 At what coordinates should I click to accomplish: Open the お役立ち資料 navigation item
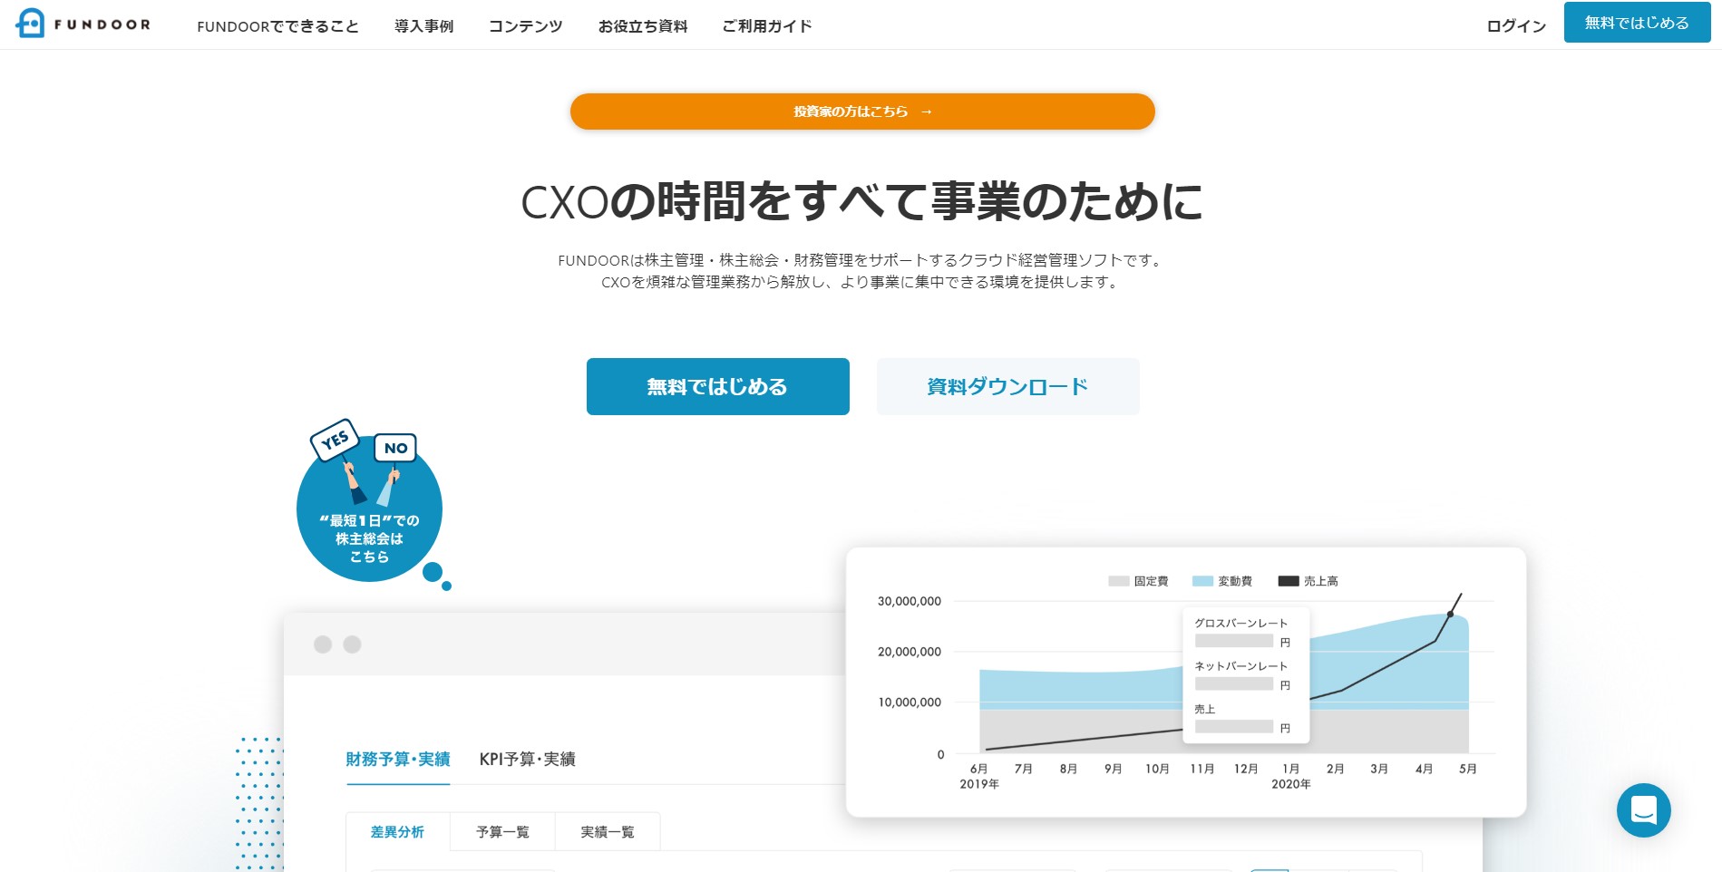pos(642,26)
